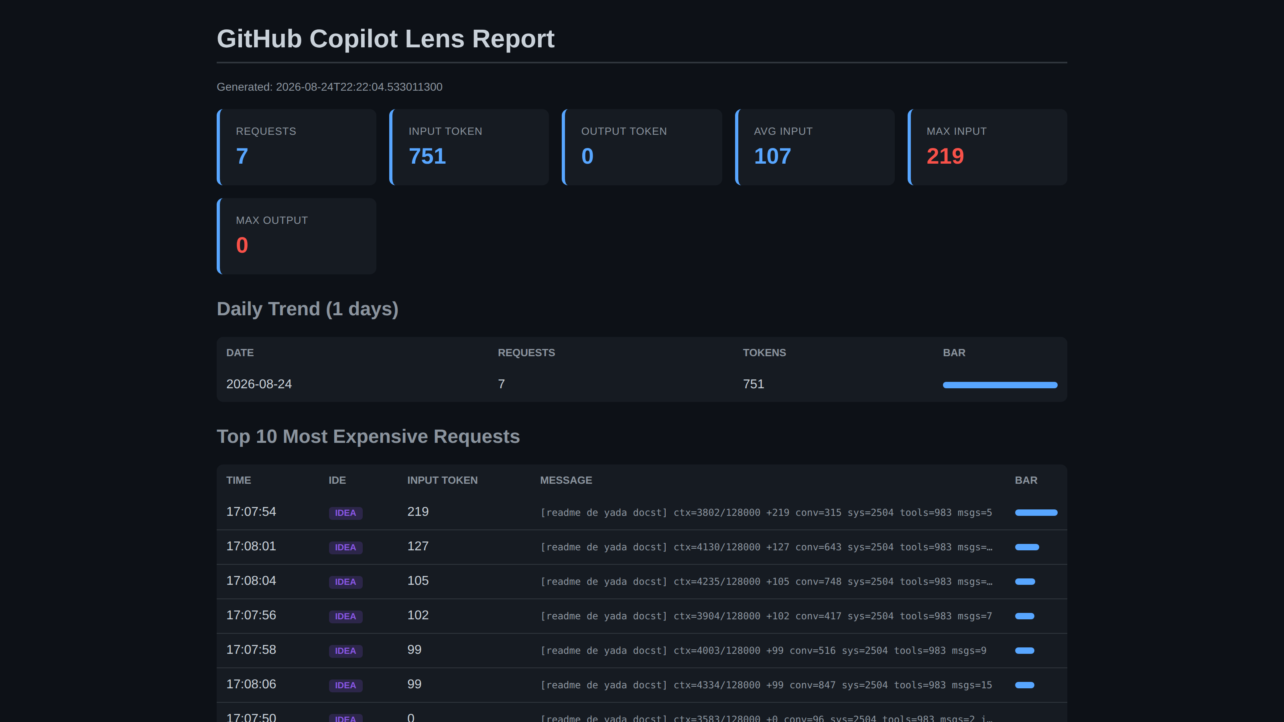
Task: Click the IDEA badge in the 17:07:54 row
Action: tap(345, 513)
